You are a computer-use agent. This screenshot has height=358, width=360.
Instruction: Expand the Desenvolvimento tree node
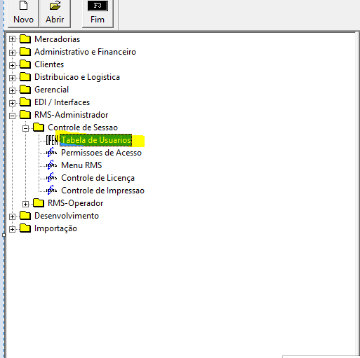point(12,216)
